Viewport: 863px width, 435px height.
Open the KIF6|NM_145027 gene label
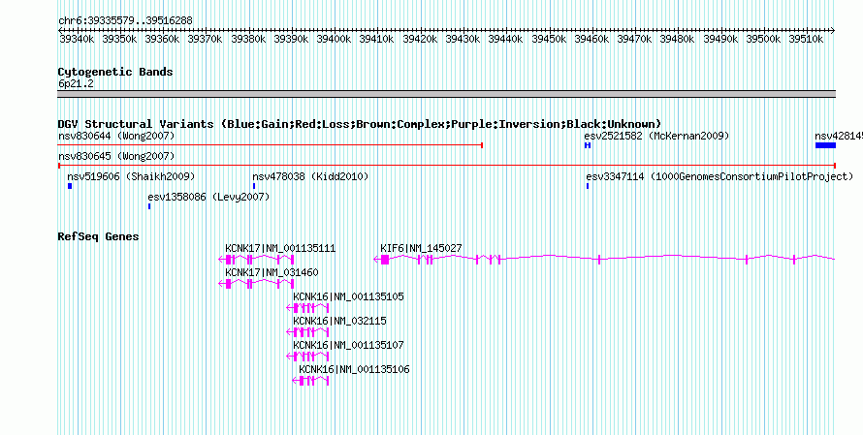tap(421, 249)
